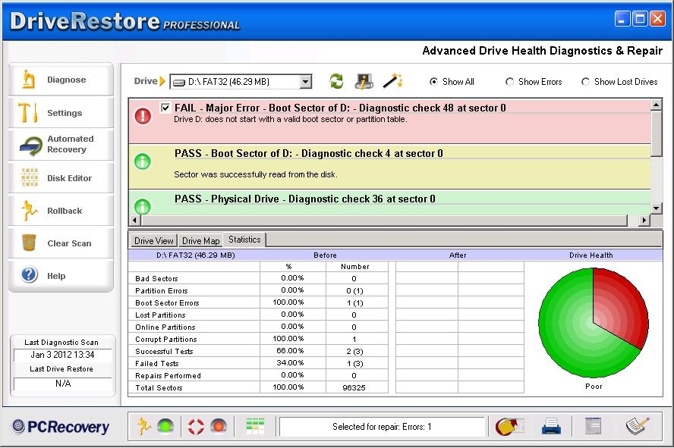Switch to the Drive View tab

[x=153, y=241]
